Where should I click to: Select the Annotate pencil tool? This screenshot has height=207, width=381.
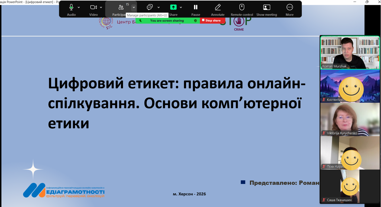pos(218,7)
